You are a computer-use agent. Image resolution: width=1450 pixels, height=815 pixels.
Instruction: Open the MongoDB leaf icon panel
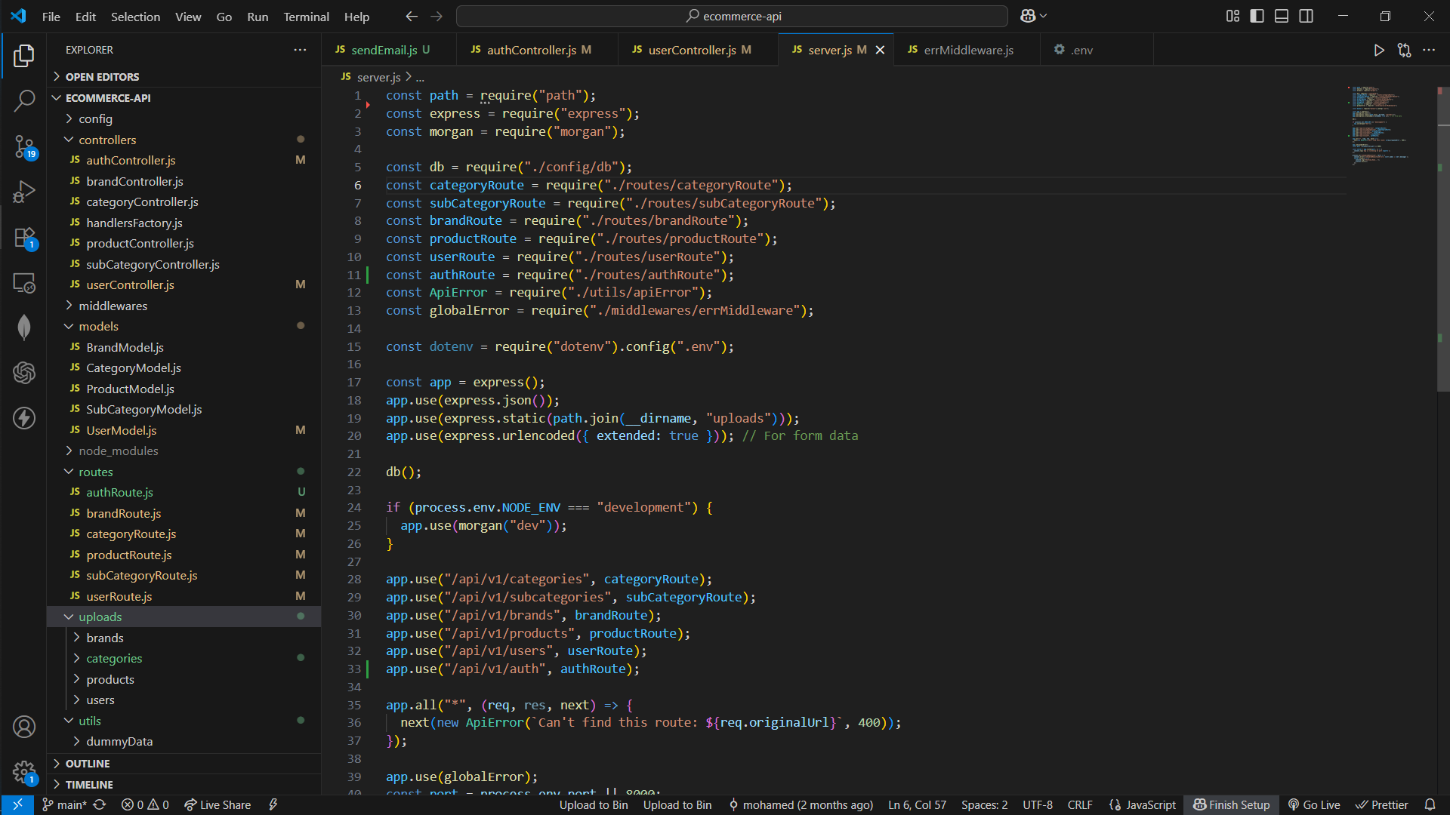[x=24, y=328]
